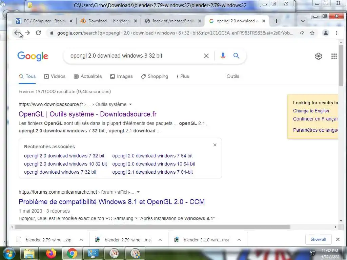The image size is (347, 260).
Task: Click Change to English language link
Action: pyautogui.click(x=311, y=111)
